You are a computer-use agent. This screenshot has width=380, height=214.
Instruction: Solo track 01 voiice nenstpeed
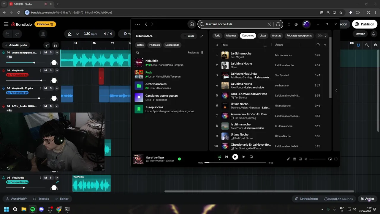(x=51, y=53)
